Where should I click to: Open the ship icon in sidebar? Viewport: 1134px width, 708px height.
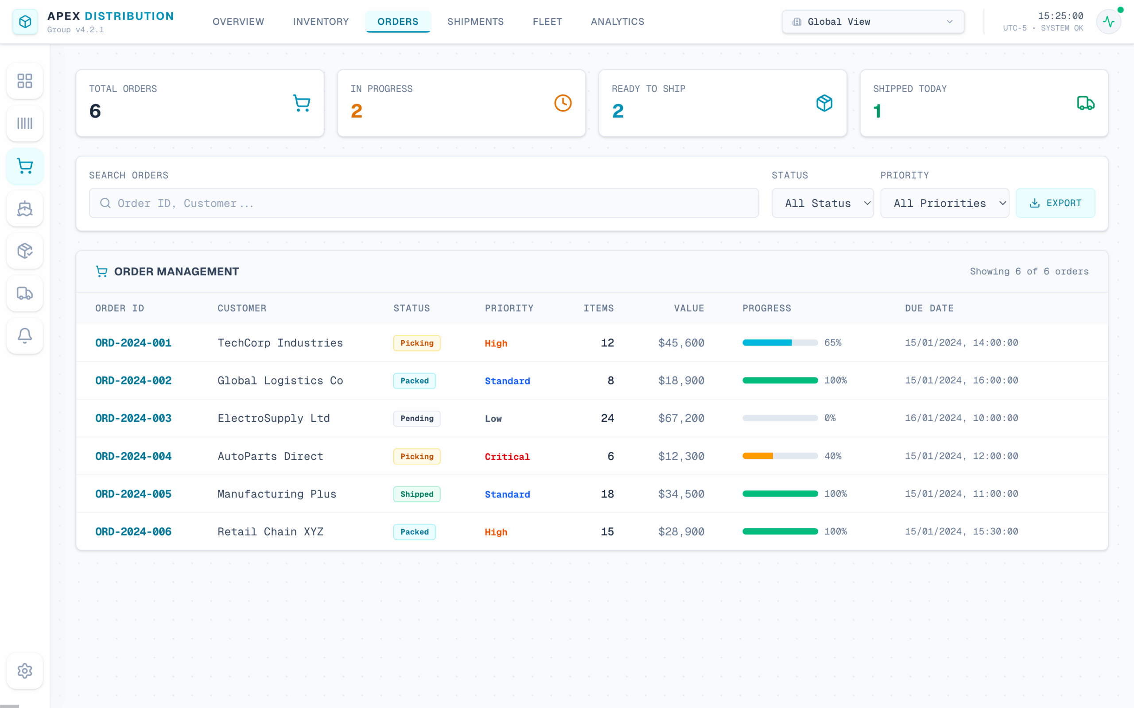pyautogui.click(x=25, y=208)
